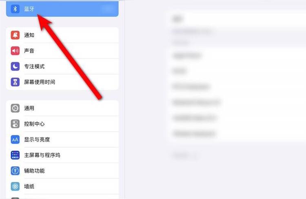Image resolution: width=306 pixels, height=199 pixels.
Task: Select the 蓝牙 settings row
Action: tap(62, 9)
